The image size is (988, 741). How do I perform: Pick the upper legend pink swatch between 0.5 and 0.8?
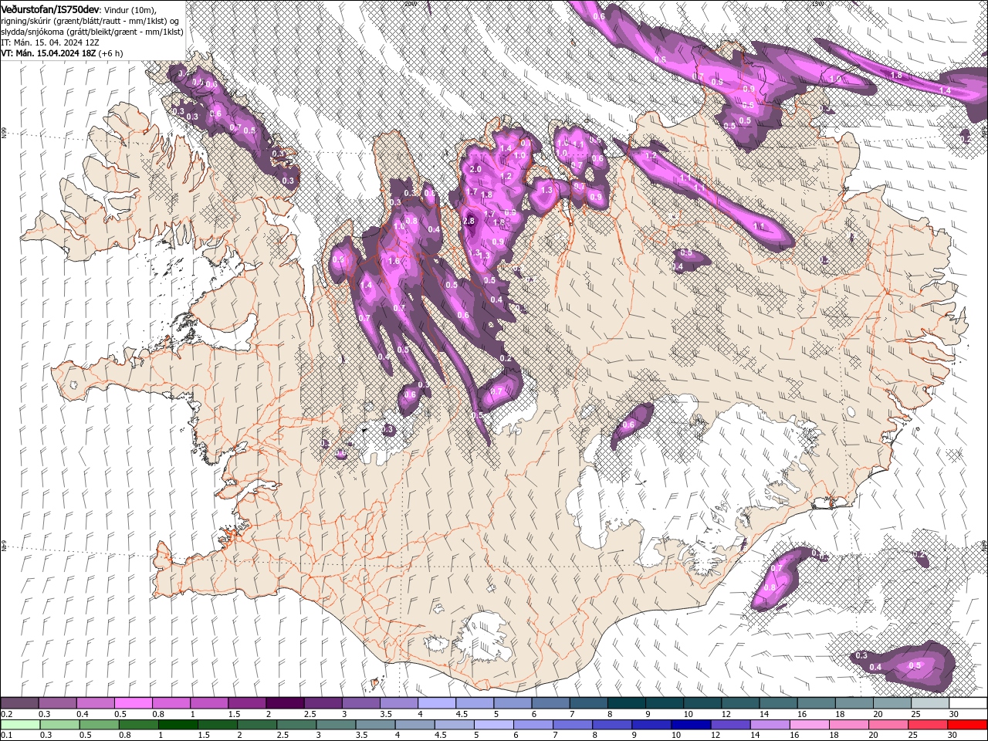tap(133, 703)
